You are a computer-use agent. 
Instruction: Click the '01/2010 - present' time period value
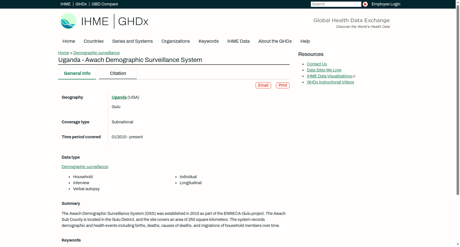point(127,137)
